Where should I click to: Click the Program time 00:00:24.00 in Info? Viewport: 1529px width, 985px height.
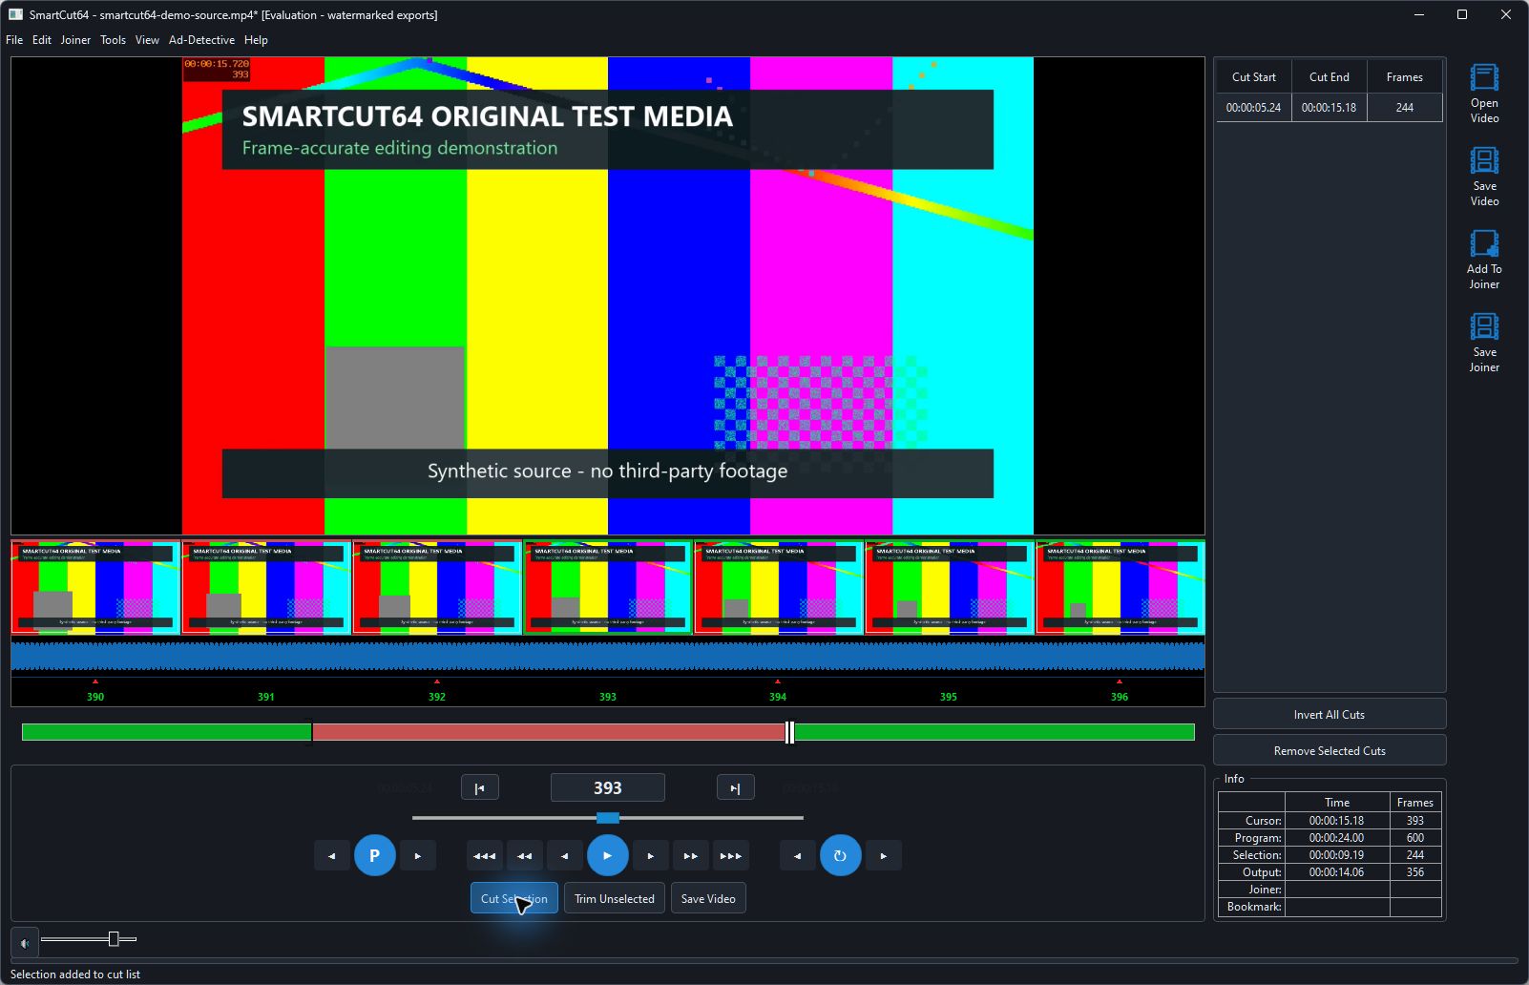1337,838
